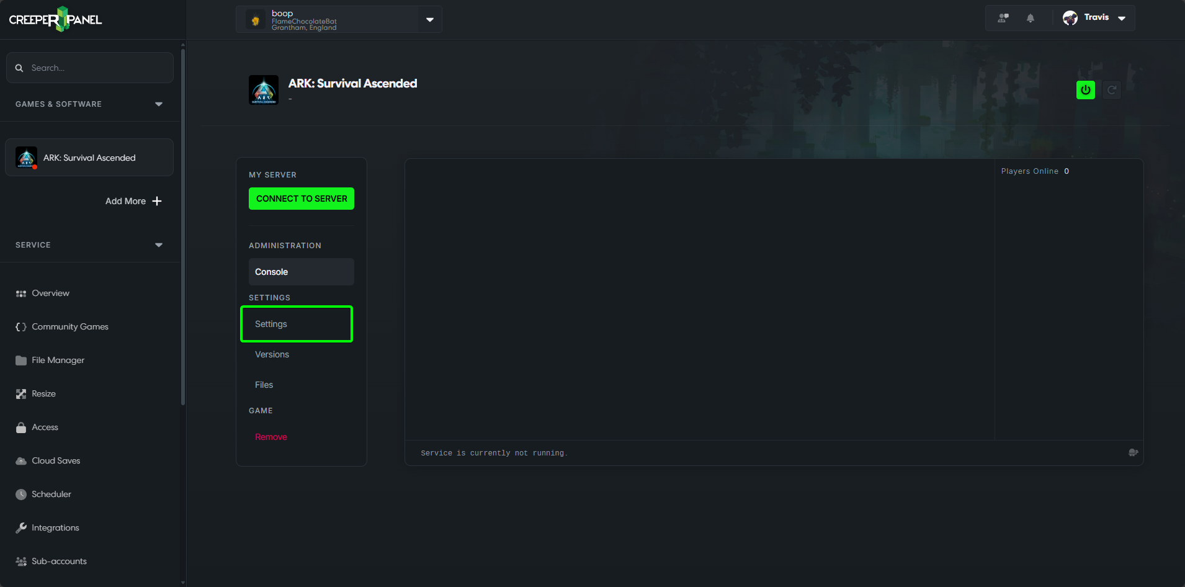The image size is (1185, 587).
Task: Open the friends chat icon in header
Action: (x=1003, y=18)
